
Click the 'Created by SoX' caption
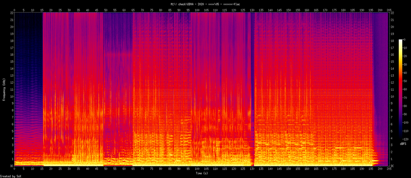11,176
